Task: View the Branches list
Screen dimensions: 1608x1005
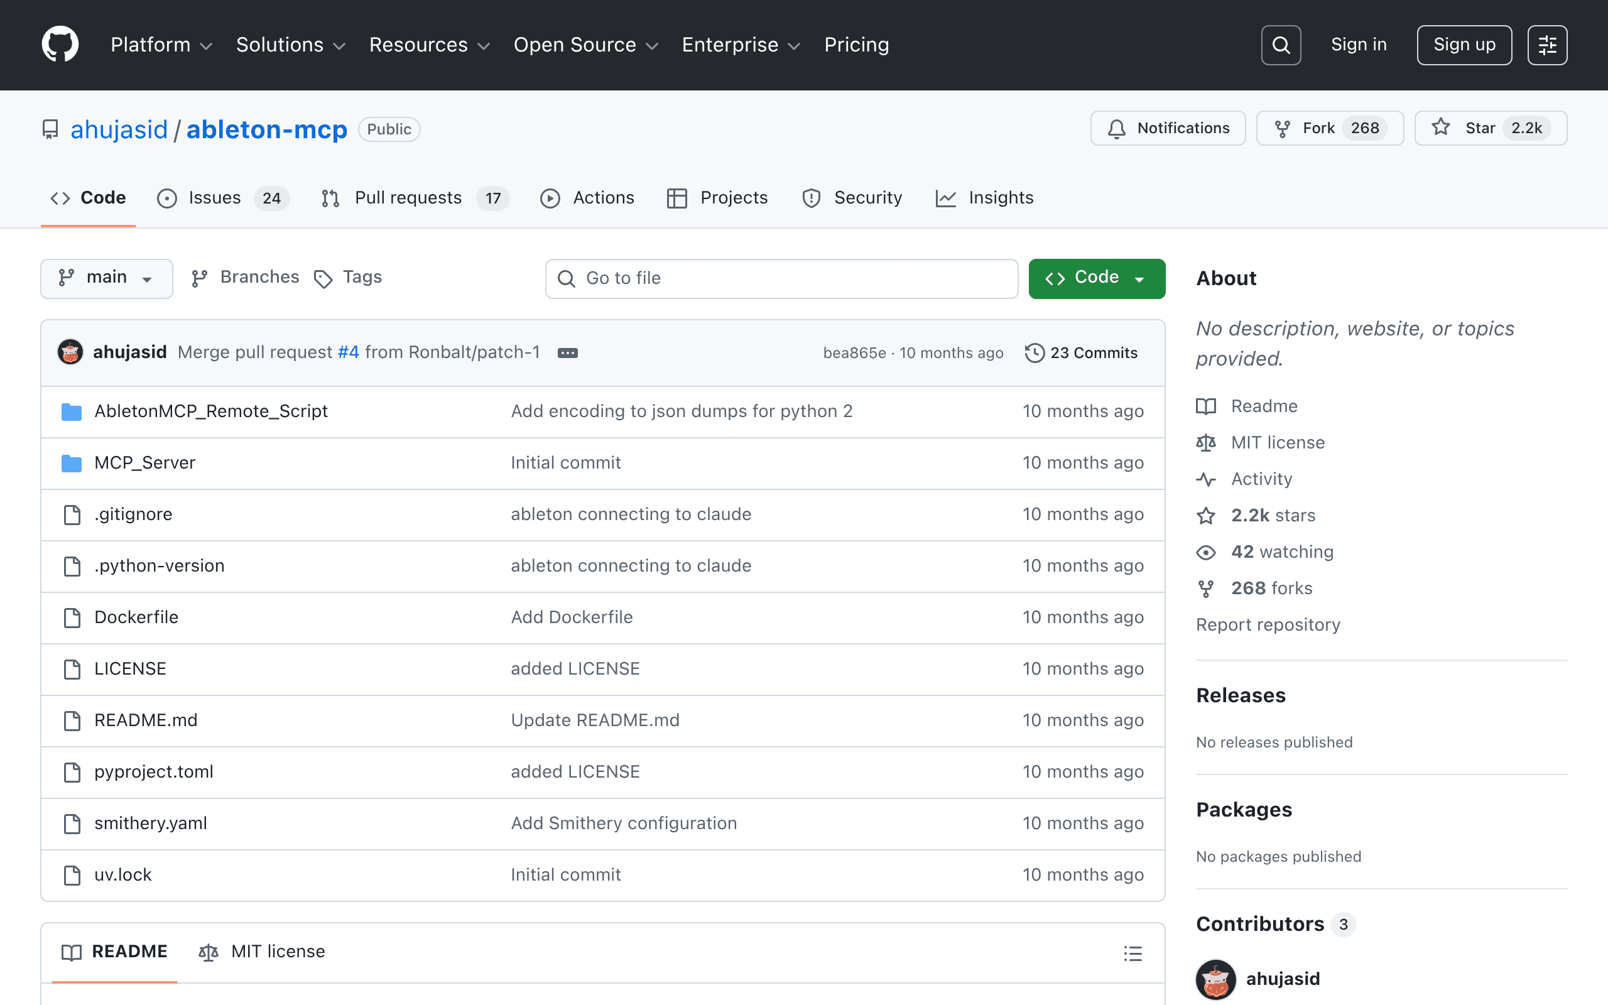Action: pyautogui.click(x=245, y=278)
